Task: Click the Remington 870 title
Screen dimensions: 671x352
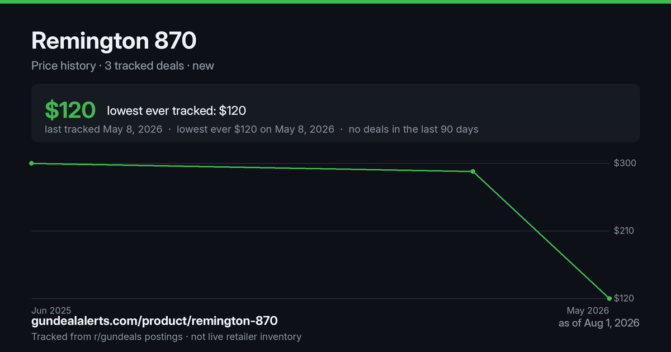Action: click(114, 41)
